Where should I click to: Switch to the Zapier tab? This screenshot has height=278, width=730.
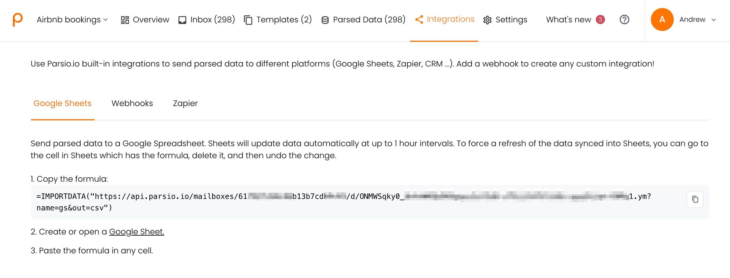click(185, 104)
